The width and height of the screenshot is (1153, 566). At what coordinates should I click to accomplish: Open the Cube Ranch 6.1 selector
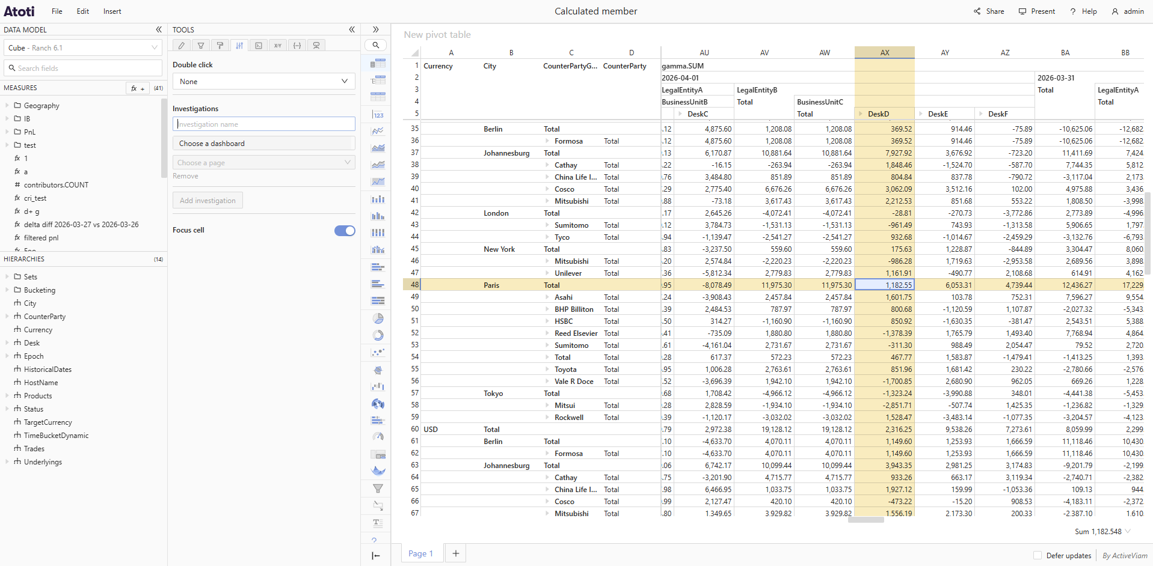point(83,48)
